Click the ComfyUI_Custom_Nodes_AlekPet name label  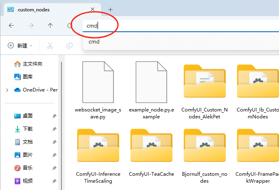coord(205,113)
